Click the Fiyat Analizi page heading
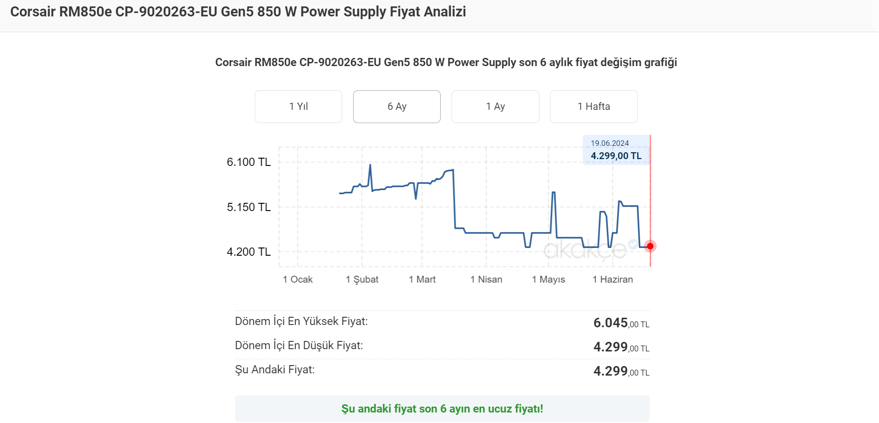Image resolution: width=879 pixels, height=423 pixels. [x=238, y=12]
